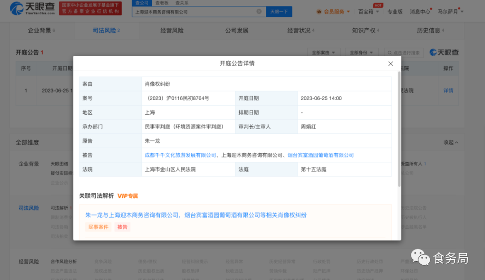
Task: Click 司法解析 in the 司法风险 row
Action: coord(59,208)
